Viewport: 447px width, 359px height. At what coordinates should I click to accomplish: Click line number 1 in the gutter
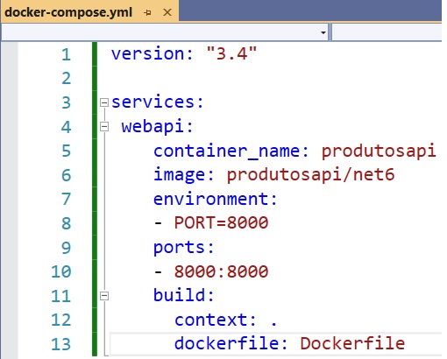(x=66, y=54)
